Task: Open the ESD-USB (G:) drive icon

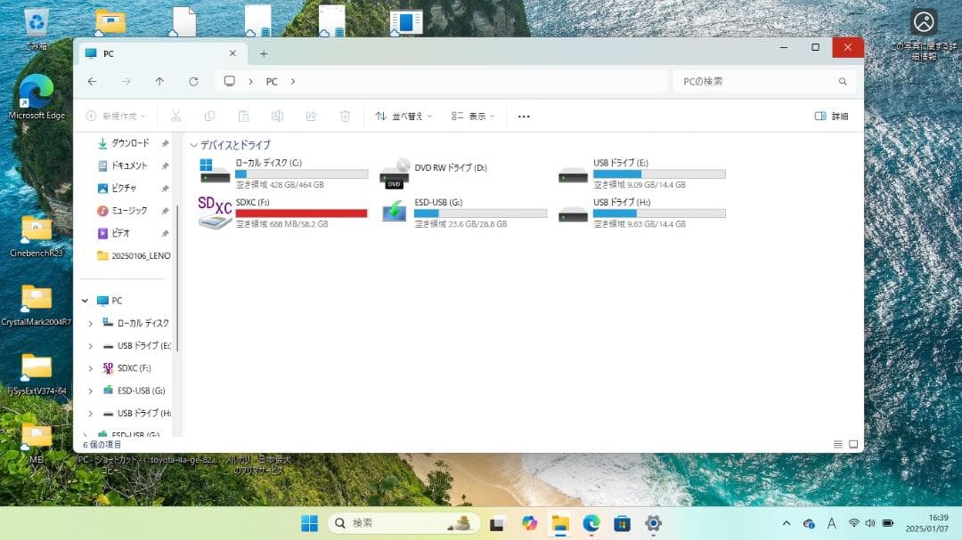Action: click(393, 214)
